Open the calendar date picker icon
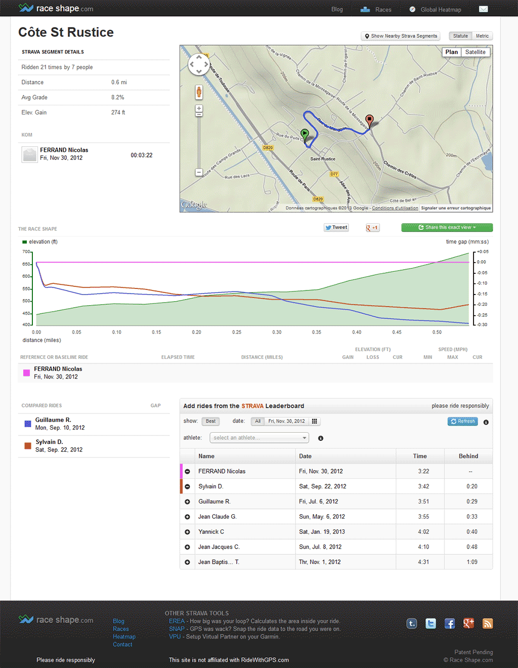The height and width of the screenshot is (668, 518). (314, 421)
